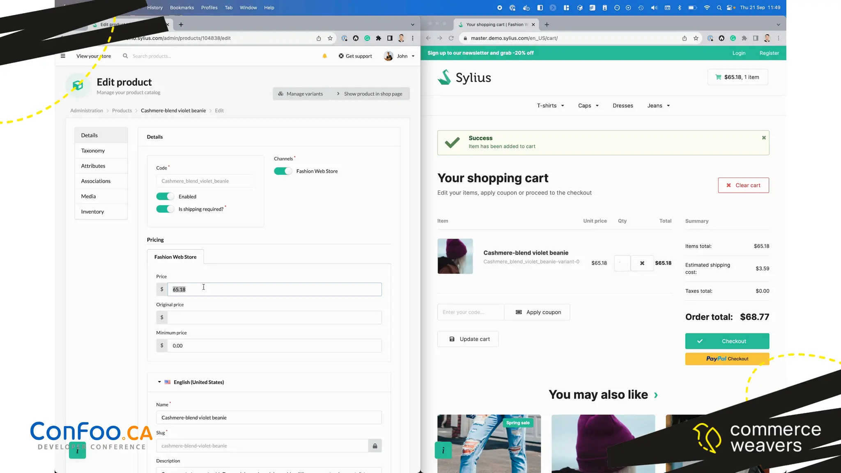841x473 pixels.
Task: Click the notification bell icon
Action: (x=324, y=56)
